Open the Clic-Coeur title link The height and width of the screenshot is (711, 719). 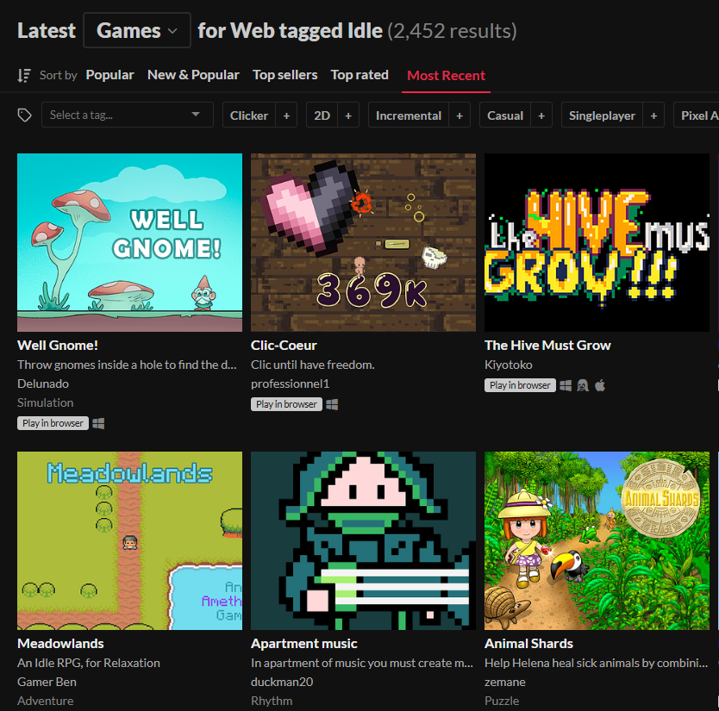tap(284, 346)
